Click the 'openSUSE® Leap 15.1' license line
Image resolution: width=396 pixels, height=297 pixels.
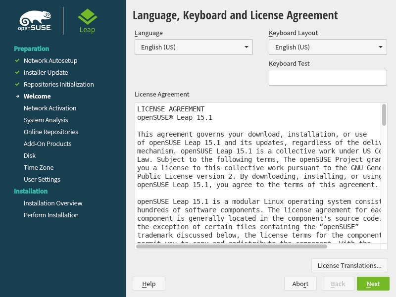tap(175, 117)
